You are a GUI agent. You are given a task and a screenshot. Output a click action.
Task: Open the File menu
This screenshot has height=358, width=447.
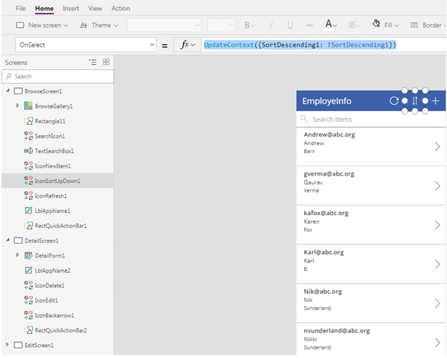[20, 9]
